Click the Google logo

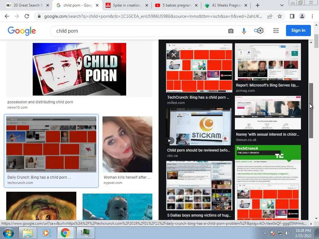tap(22, 31)
